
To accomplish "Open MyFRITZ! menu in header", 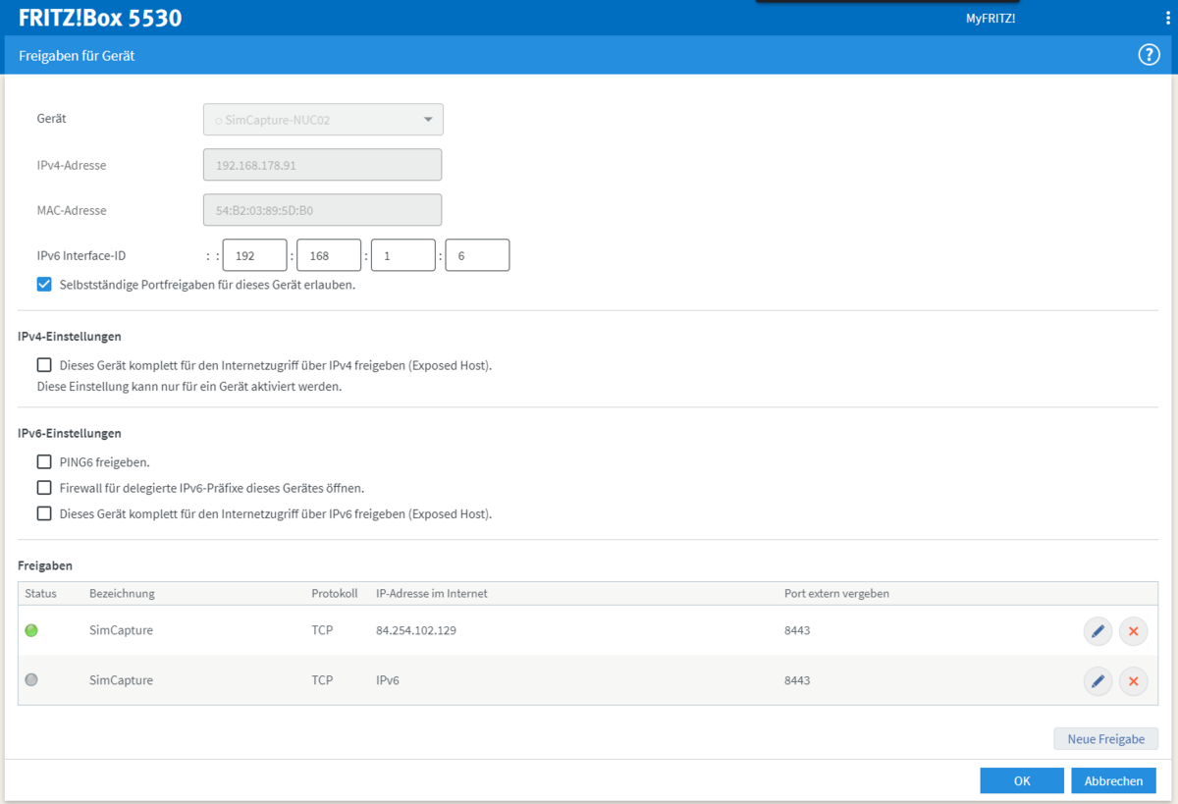I will click(x=990, y=18).
